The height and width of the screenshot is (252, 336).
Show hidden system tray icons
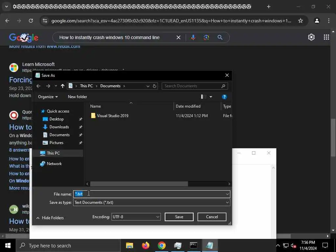coord(278,245)
